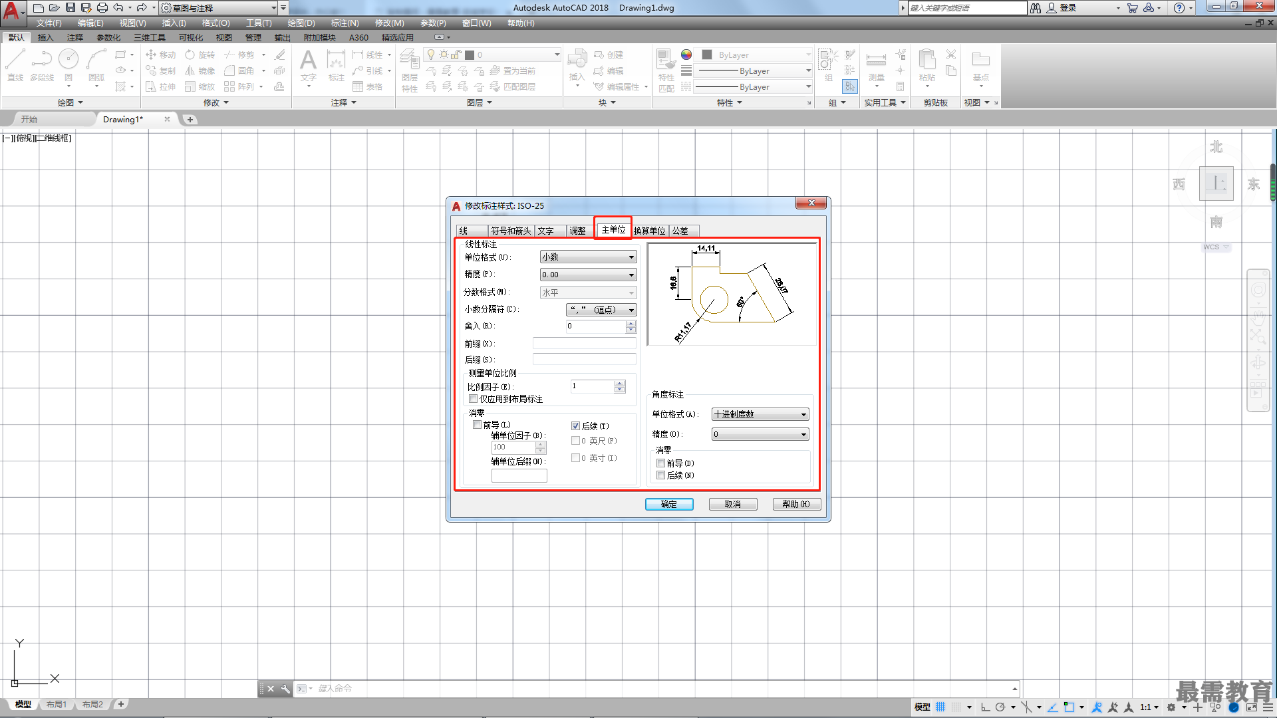Image resolution: width=1277 pixels, height=718 pixels.
Task: Switch to the 符号和箭头 tab
Action: (511, 231)
